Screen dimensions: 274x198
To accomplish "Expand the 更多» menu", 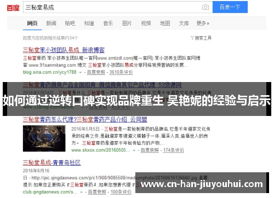I will click(x=203, y=24).
